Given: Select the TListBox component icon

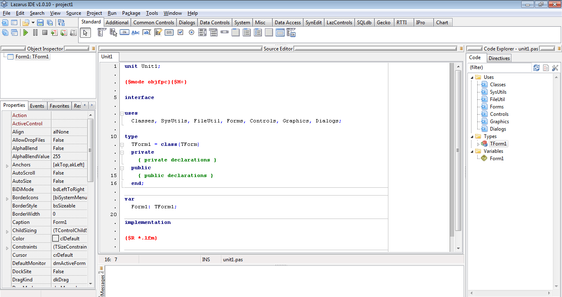Looking at the screenshot, I should [202, 32].
